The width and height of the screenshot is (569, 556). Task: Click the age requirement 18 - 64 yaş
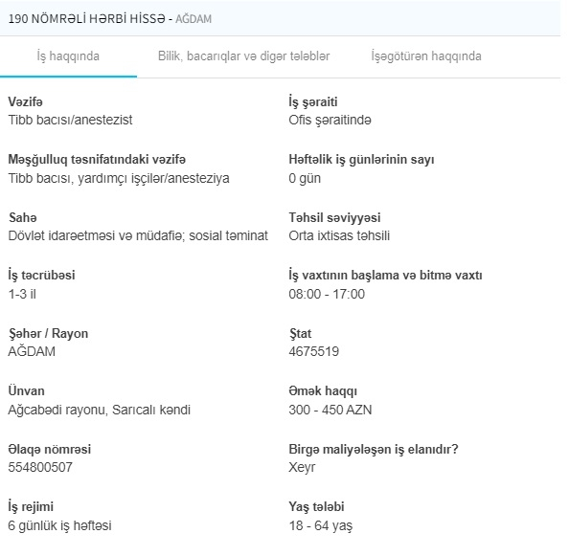(321, 525)
